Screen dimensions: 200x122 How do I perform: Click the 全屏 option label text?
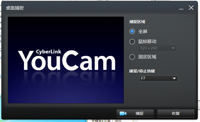[143, 31]
